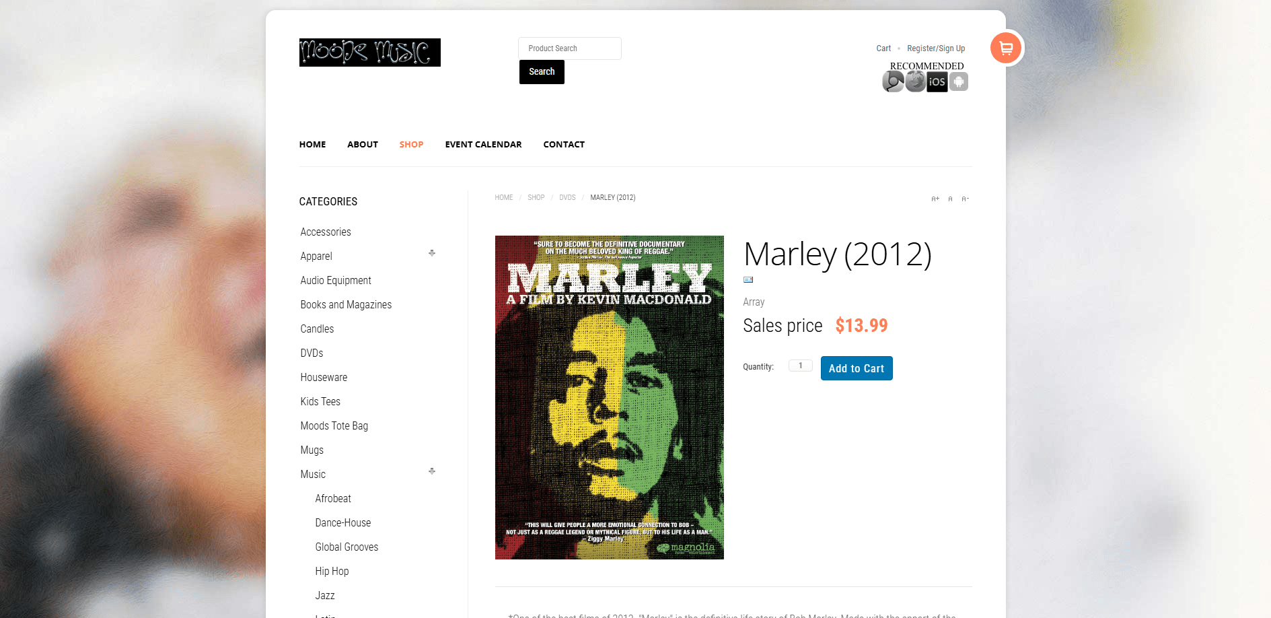The width and height of the screenshot is (1271, 618).
Task: Click the iOS platform icon
Action: [x=937, y=81]
